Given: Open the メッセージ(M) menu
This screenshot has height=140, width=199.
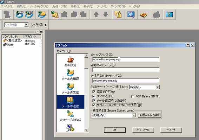Looking at the screenshot, I should coord(59,6).
